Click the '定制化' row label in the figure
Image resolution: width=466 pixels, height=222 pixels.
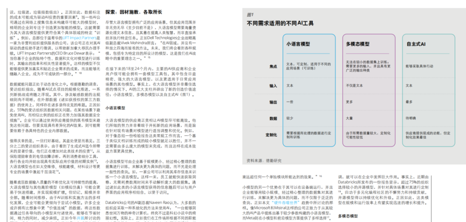click(x=271, y=135)
